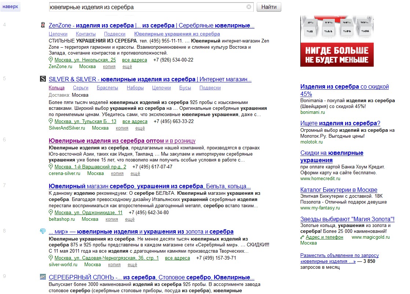
Task: Click the Найти search button
Action: point(269,7)
